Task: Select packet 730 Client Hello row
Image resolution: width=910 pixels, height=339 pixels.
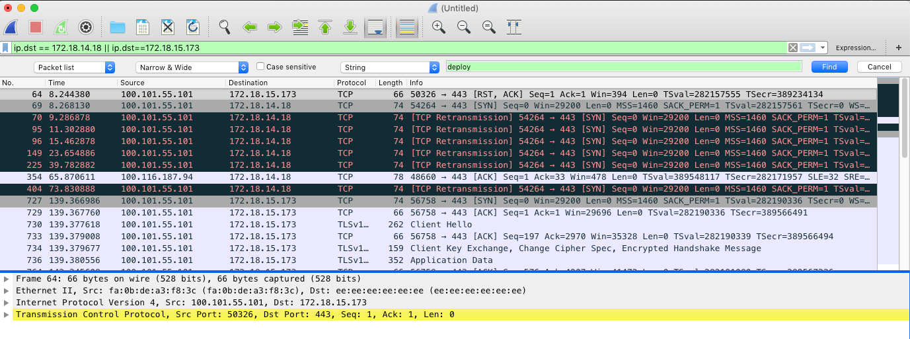Action: pyautogui.click(x=438, y=225)
